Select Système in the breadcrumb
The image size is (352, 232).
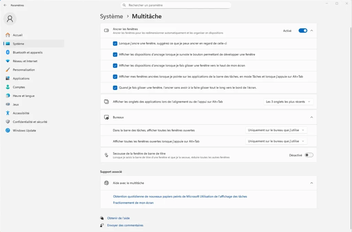(111, 16)
